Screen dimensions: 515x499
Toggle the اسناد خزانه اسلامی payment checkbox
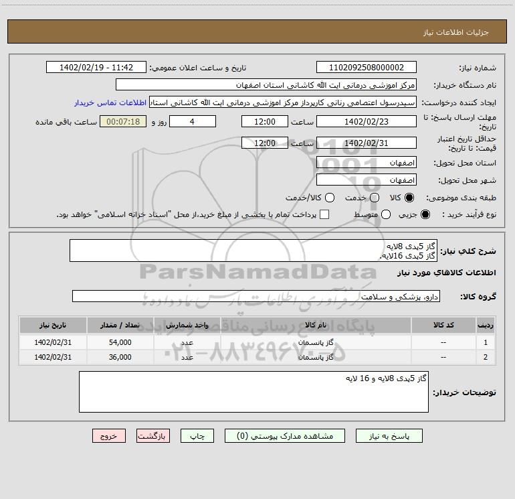coord(324,214)
